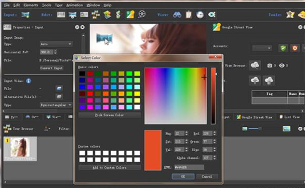Click the cloud download icon
This screenshot has height=188, width=305.
coord(269,80)
